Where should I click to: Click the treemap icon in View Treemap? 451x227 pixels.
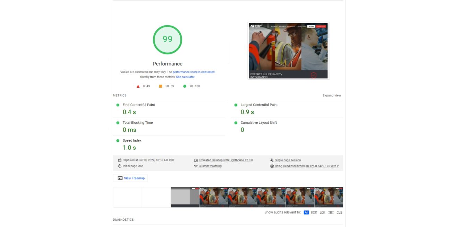120,178
